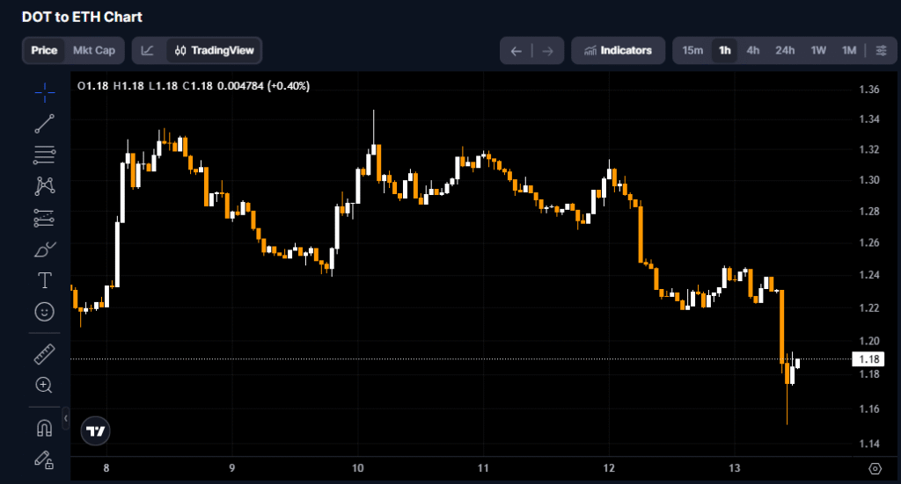Select the brush drawing tool
The height and width of the screenshot is (484, 901).
44,249
